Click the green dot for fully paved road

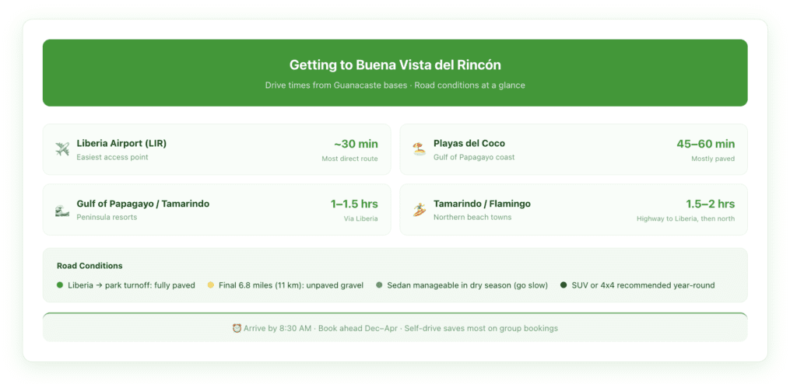(60, 285)
